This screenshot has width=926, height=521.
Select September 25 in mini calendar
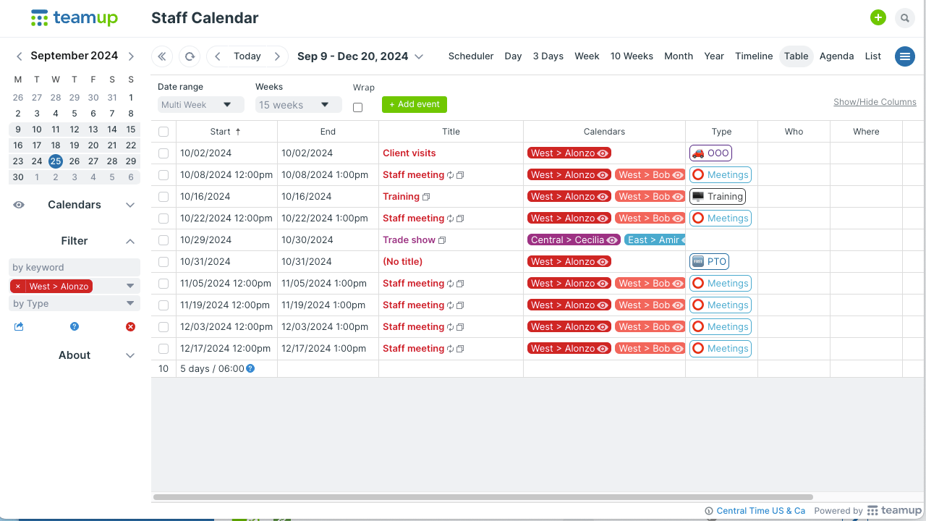click(x=56, y=161)
